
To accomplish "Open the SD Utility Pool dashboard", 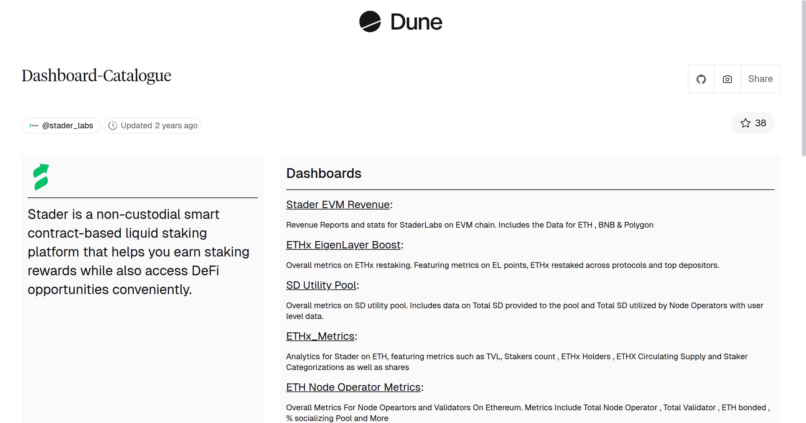I will click(x=320, y=285).
